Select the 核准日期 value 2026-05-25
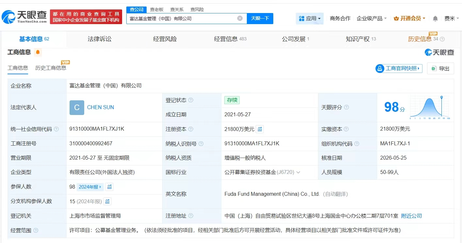Screen dimensions: 462x243 [x=393, y=158]
